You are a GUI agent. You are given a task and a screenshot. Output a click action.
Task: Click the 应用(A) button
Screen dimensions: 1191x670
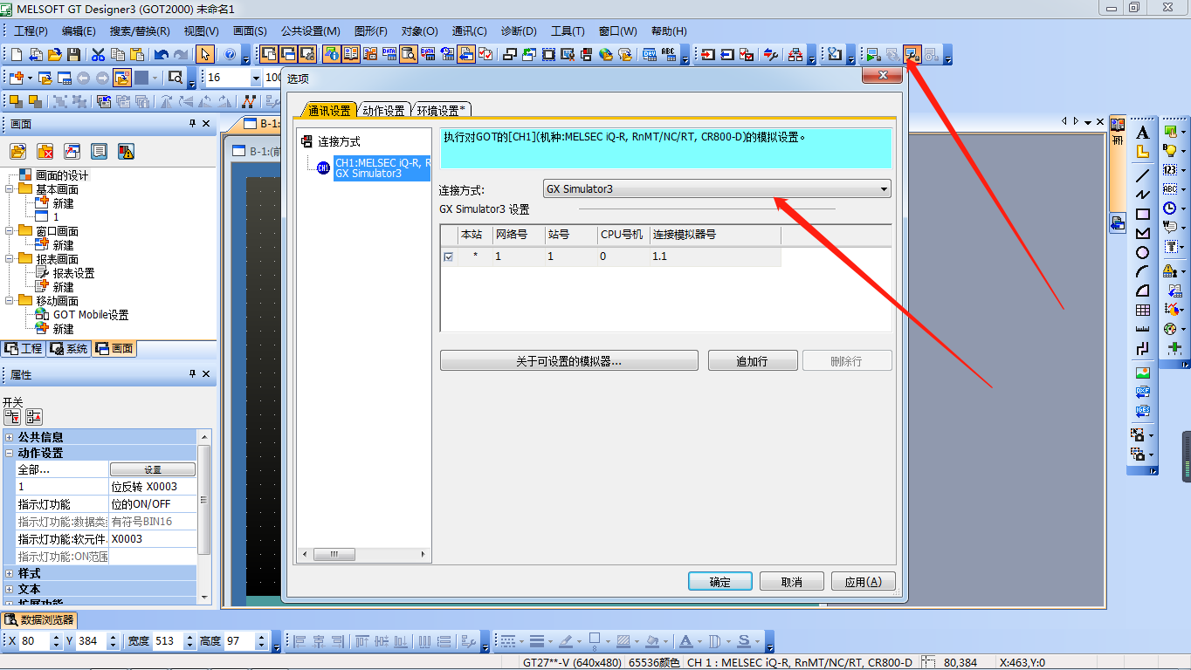(863, 582)
